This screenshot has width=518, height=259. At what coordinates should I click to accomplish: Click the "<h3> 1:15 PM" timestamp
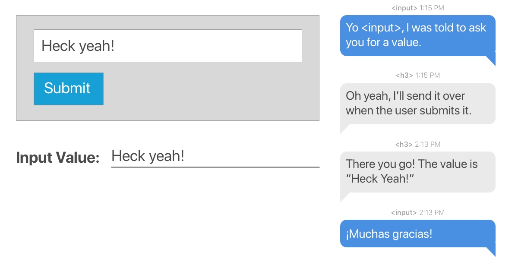click(x=417, y=75)
